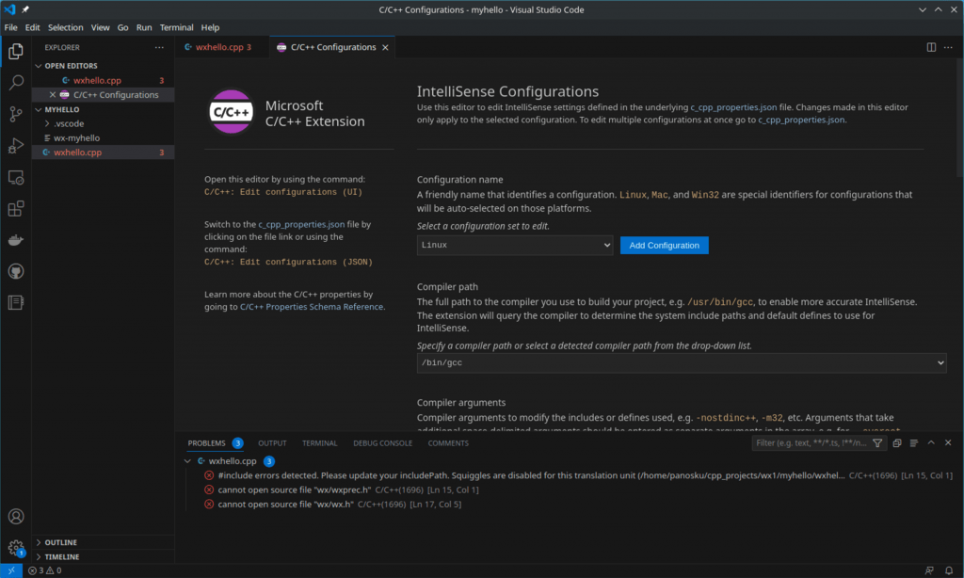Close the bottom panel
Image resolution: width=964 pixels, height=578 pixels.
point(948,442)
